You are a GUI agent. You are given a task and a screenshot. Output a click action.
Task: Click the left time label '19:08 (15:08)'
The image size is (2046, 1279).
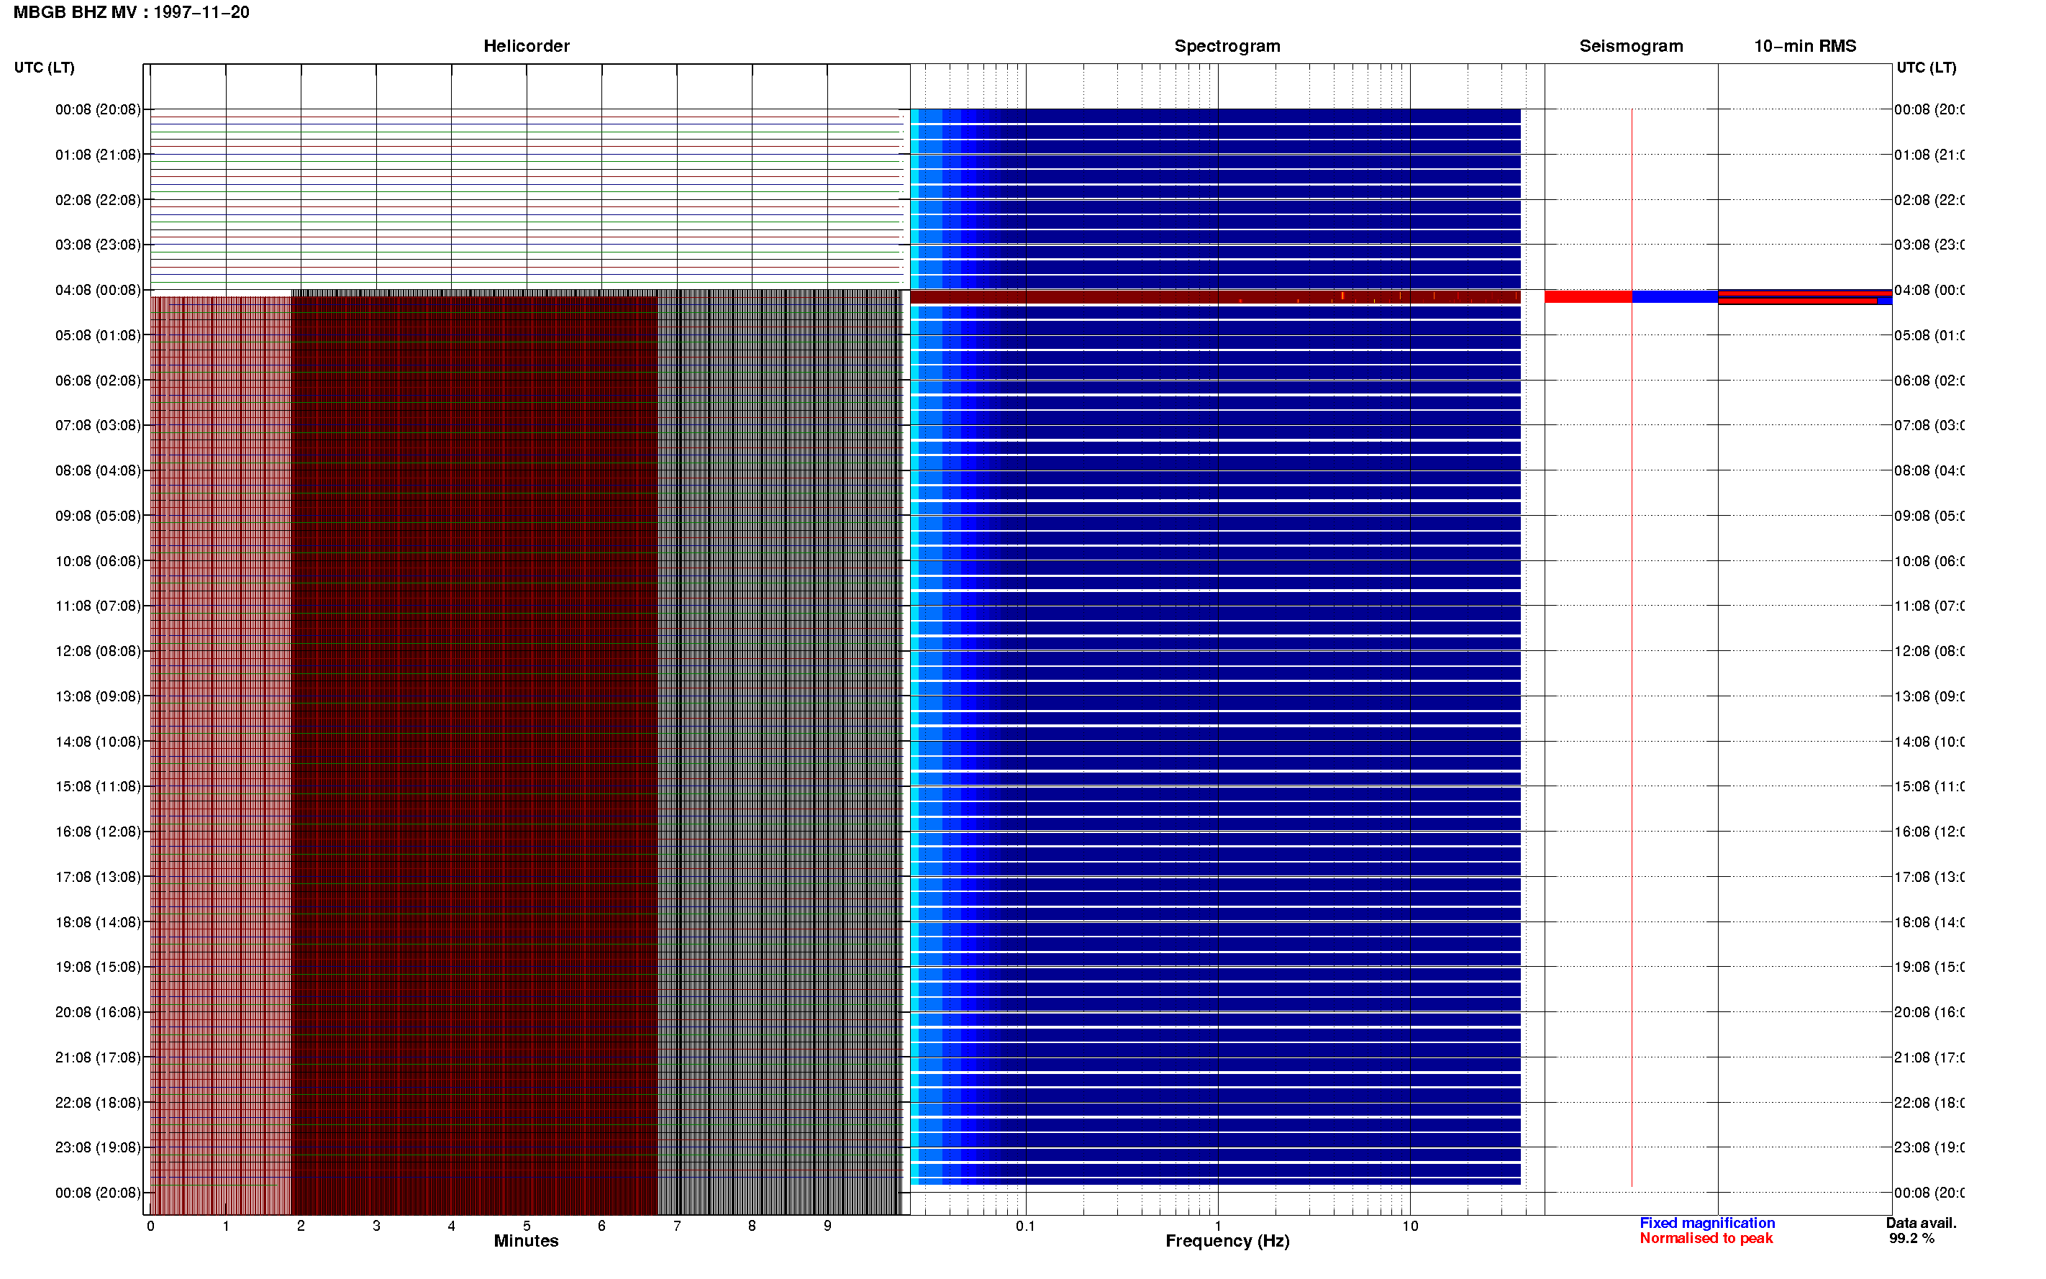tap(98, 968)
